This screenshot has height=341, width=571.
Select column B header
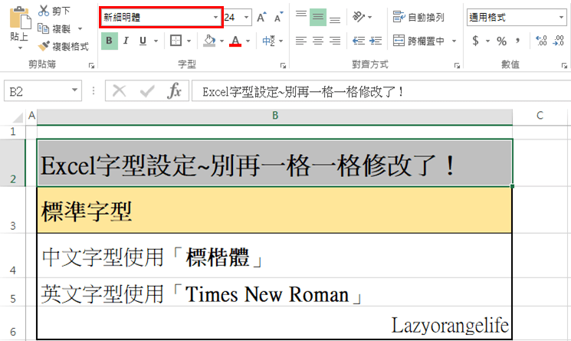[274, 116]
